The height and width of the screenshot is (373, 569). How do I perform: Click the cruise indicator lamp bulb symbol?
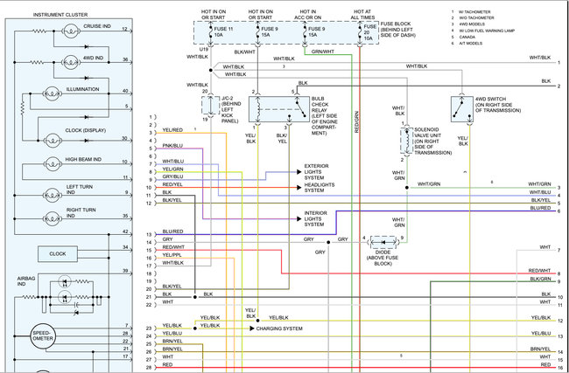click(71, 31)
